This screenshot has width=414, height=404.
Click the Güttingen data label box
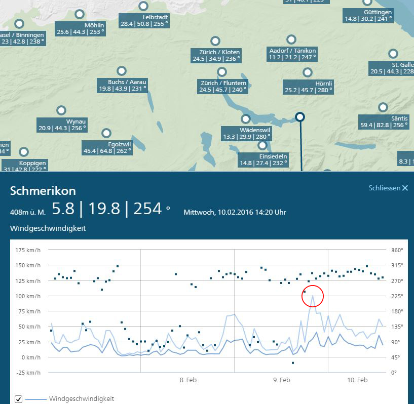[x=368, y=16]
